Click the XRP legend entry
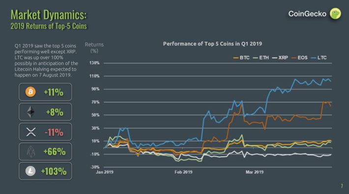 pyautogui.click(x=280, y=58)
